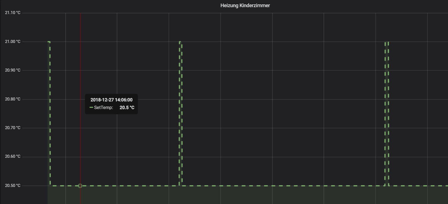This screenshot has width=448, height=204.
Task: Select the tooltip timestamp 2018-12-27 14:06:00
Action: click(111, 100)
